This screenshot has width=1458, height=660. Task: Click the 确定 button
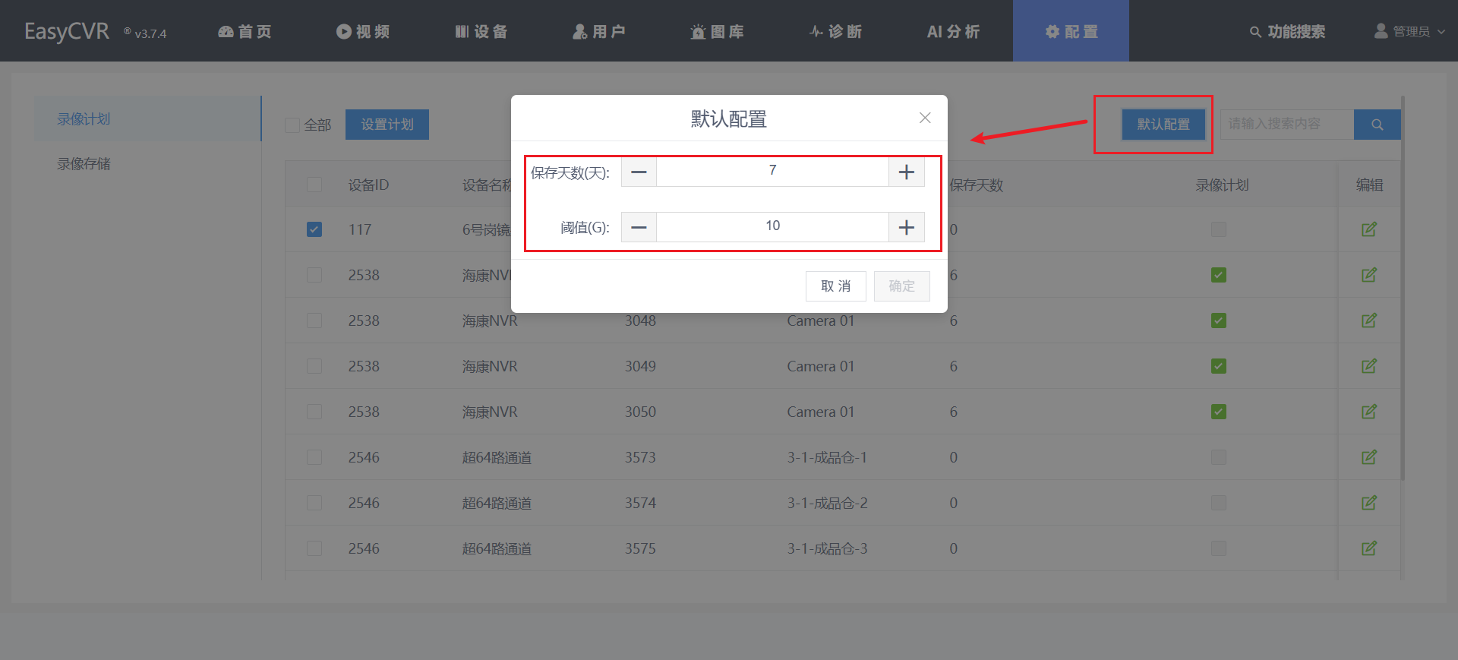pos(901,286)
